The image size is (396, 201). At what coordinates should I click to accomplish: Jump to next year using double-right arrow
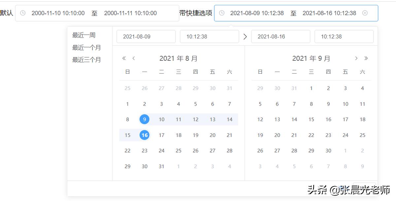[366, 58]
